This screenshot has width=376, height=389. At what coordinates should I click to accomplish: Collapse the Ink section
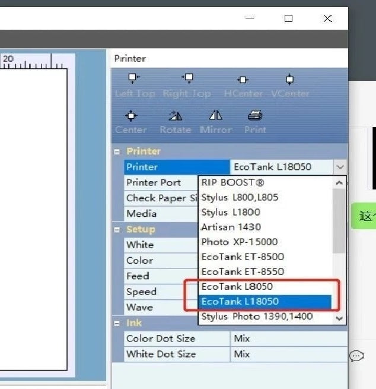tap(117, 323)
